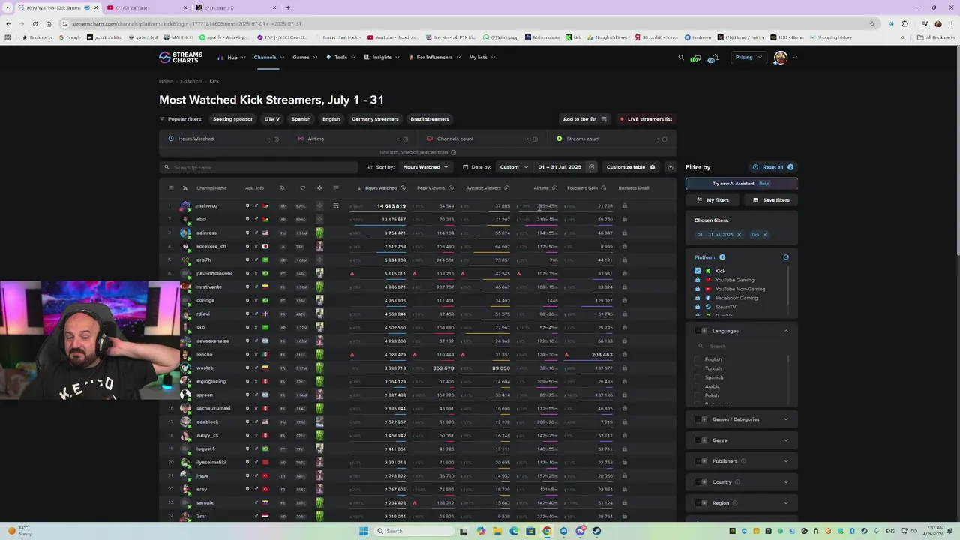The image size is (960, 540).
Task: Open Windows Start menu
Action: (364, 531)
